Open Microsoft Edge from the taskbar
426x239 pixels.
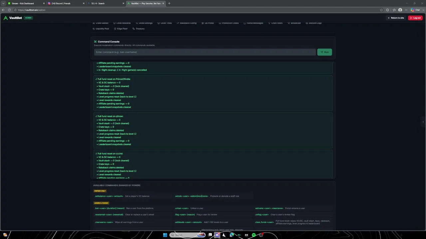[x=232, y=235]
